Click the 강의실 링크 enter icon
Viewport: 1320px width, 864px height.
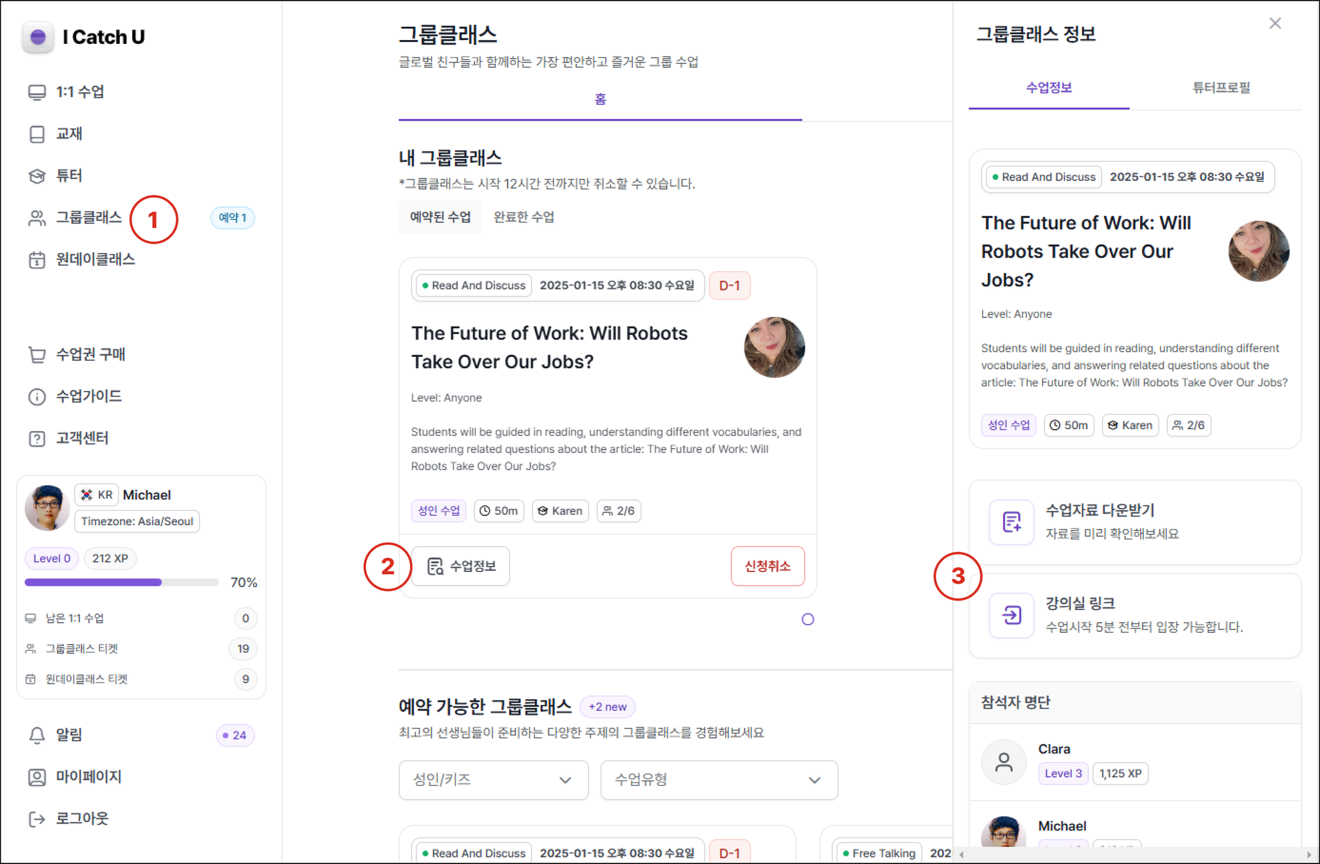(x=1011, y=615)
